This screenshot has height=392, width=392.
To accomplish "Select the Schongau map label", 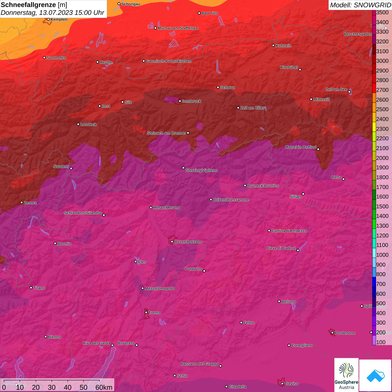I will pyautogui.click(x=130, y=4).
